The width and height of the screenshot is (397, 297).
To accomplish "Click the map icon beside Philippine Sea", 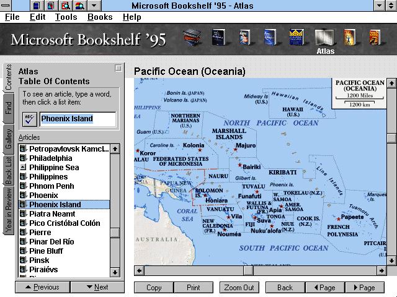I will click(x=23, y=167).
